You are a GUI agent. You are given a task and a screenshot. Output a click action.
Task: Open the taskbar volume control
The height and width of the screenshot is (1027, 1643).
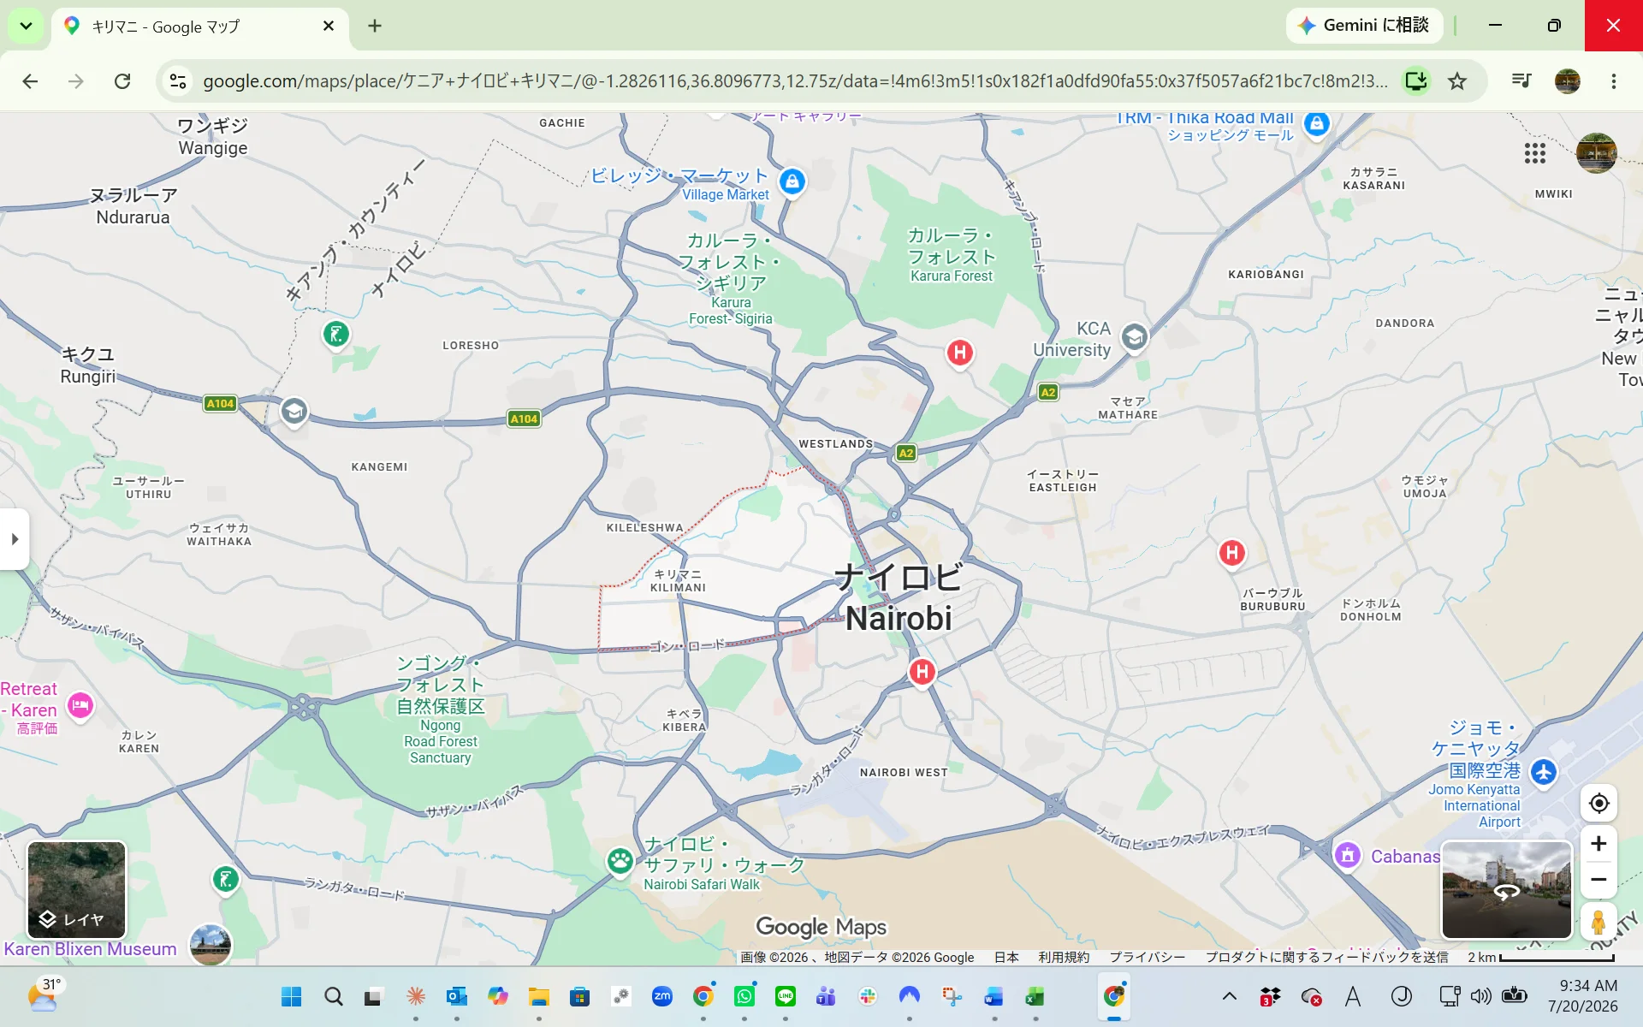tap(1480, 996)
